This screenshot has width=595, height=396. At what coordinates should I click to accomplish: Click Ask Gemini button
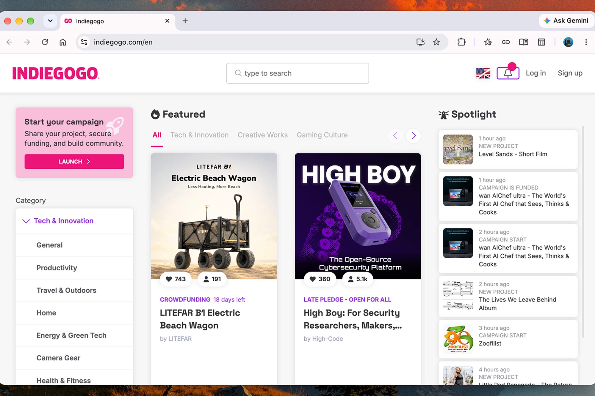click(566, 21)
